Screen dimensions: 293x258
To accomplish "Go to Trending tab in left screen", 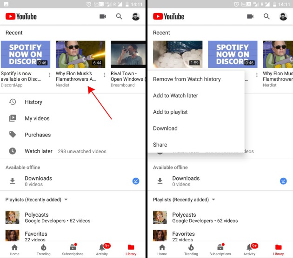I will click(x=44, y=250).
